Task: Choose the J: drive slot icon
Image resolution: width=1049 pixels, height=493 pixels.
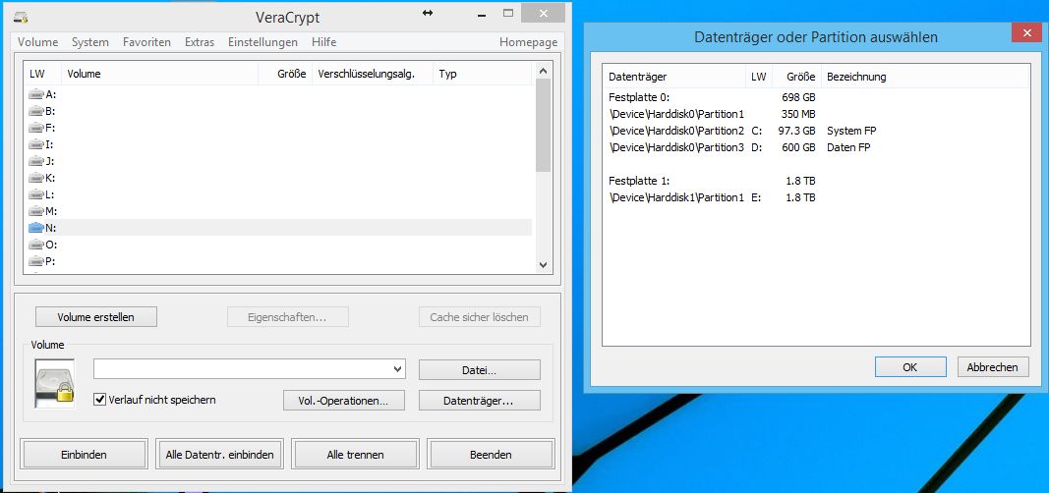Action: click(x=35, y=161)
